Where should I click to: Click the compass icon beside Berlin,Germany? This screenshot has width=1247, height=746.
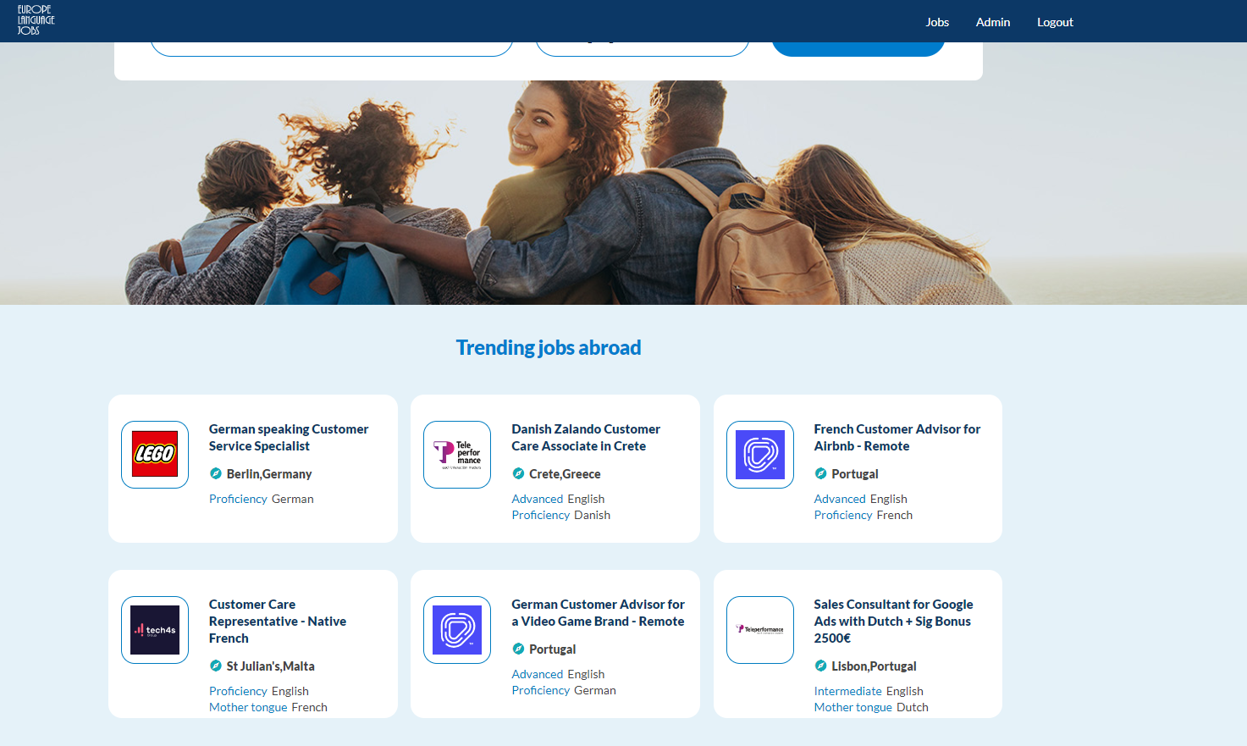coord(216,473)
